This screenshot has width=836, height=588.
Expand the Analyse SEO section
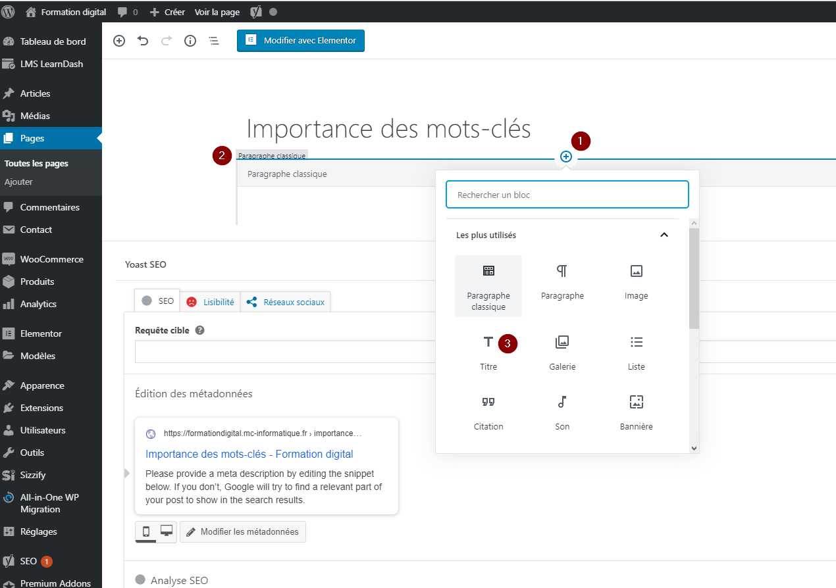coord(179,580)
